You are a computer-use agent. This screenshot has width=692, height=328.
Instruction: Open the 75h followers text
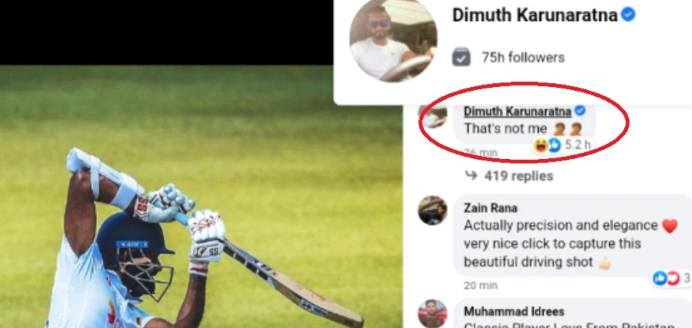pos(523,58)
